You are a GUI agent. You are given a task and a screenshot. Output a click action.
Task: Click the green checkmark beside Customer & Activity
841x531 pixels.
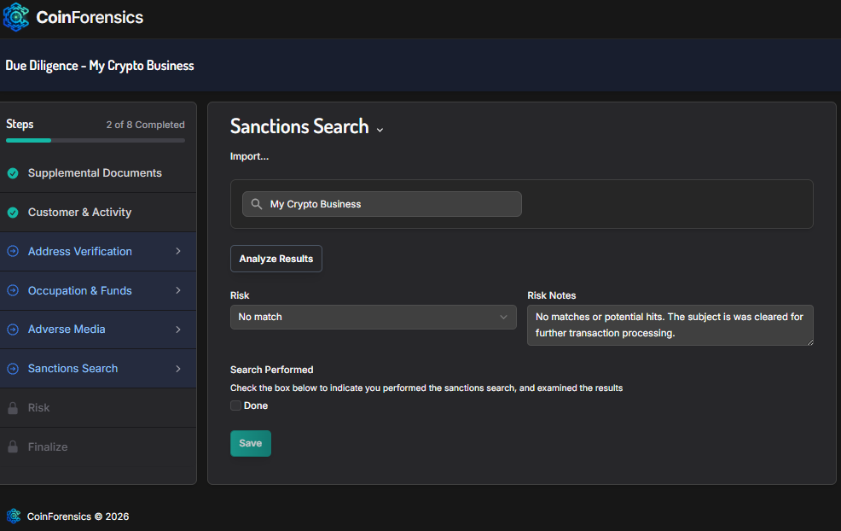(x=13, y=213)
